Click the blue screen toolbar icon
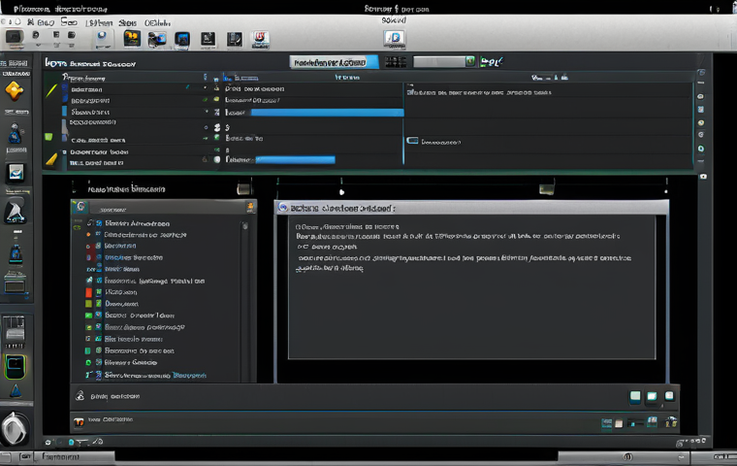The height and width of the screenshot is (466, 737). [182, 40]
